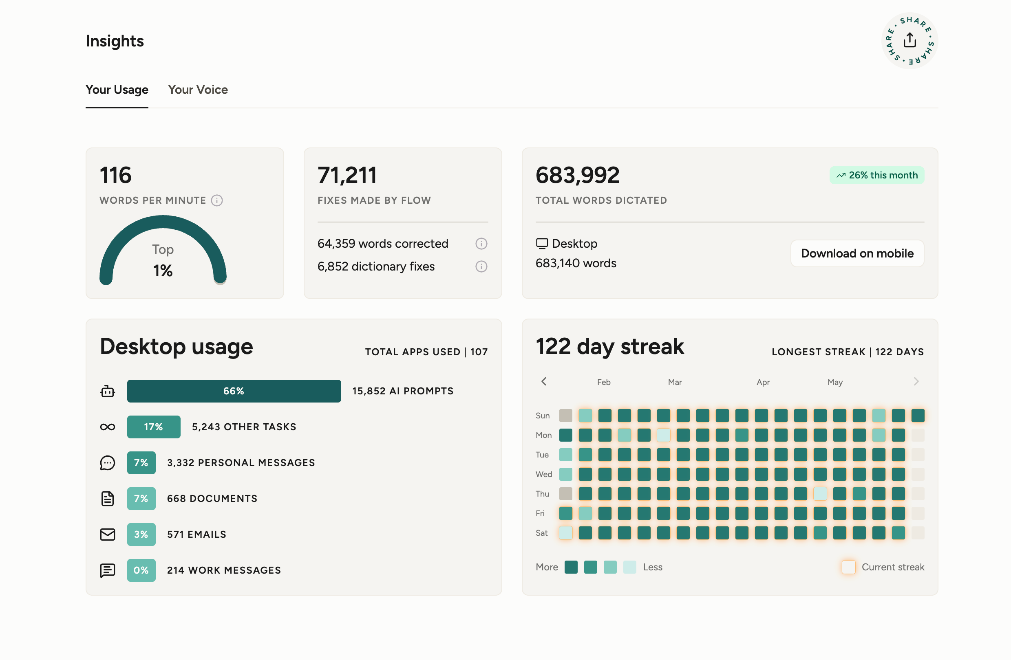Image resolution: width=1011 pixels, height=660 pixels.
Task: Click info icon next to words corrected
Action: tap(481, 244)
